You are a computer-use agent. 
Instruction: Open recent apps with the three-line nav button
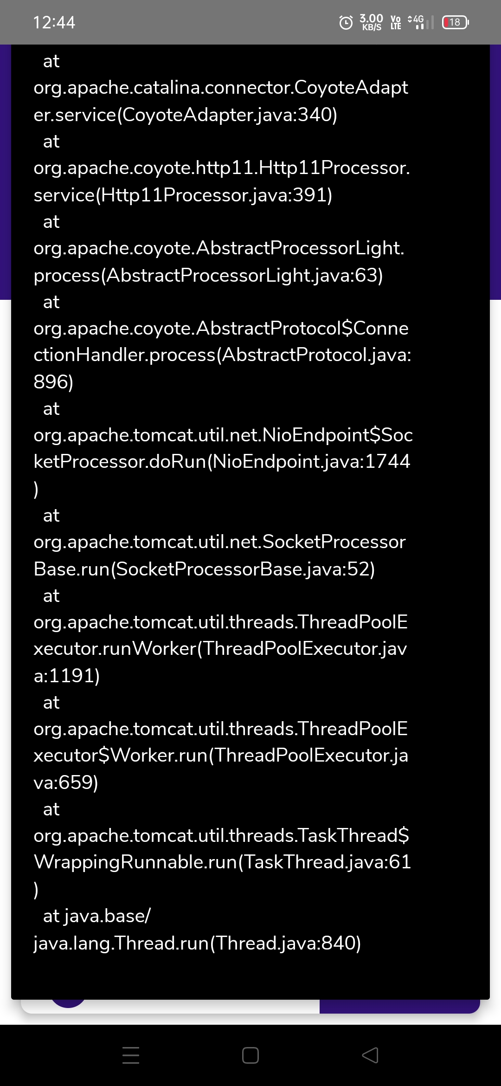click(x=131, y=1055)
